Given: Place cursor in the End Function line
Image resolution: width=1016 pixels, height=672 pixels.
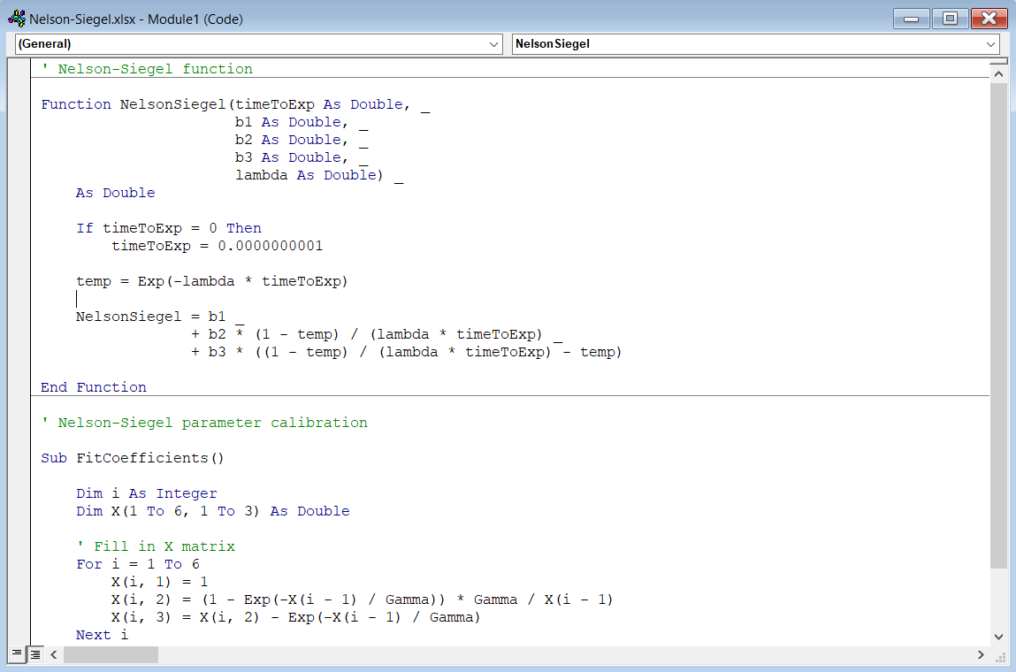Looking at the screenshot, I should (x=92, y=386).
